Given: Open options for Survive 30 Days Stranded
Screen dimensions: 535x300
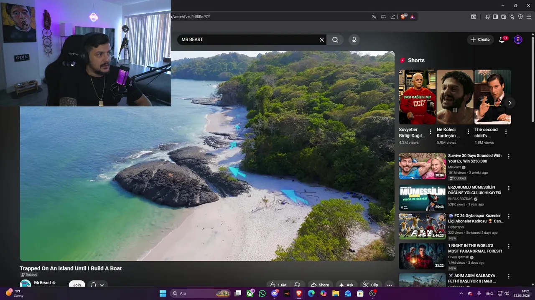Looking at the screenshot, I should (509, 157).
